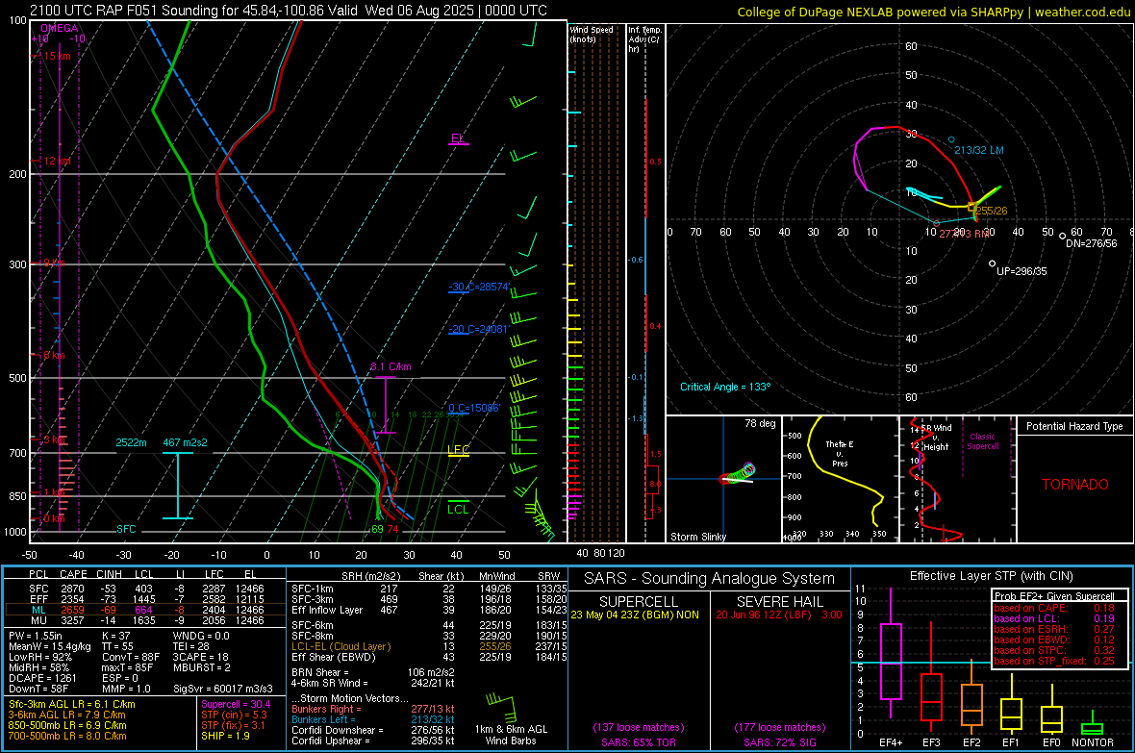The image size is (1135, 753).
Task: Click the red TORNADO hazard type
Action: (x=1075, y=485)
